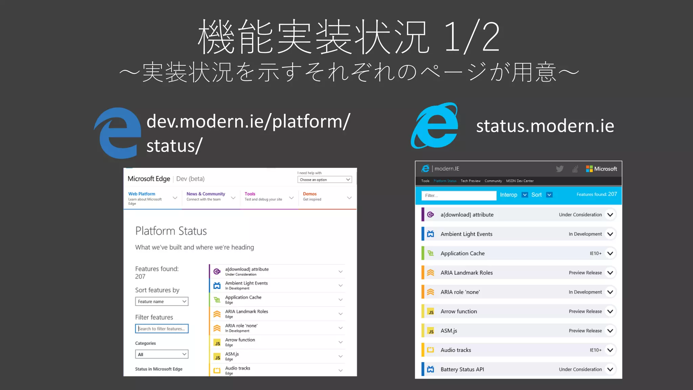The height and width of the screenshot is (390, 693).
Task: Expand Battery Status API chevron on modern.IE
Action: (x=610, y=369)
